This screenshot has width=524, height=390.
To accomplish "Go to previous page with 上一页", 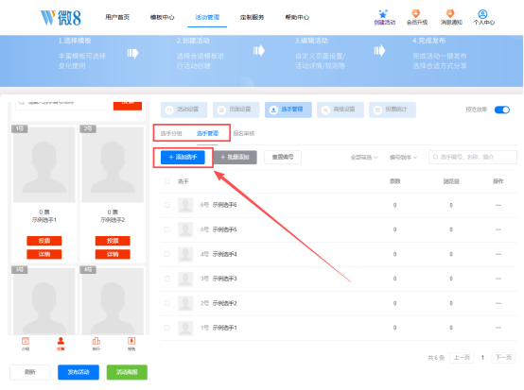I will click(462, 358).
